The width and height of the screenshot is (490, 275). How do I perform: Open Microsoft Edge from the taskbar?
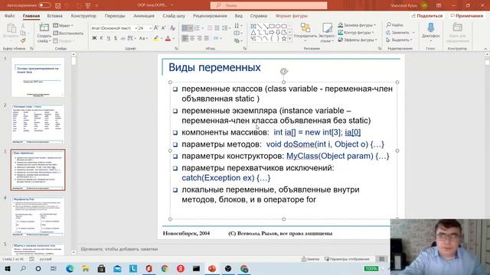pos(70,268)
